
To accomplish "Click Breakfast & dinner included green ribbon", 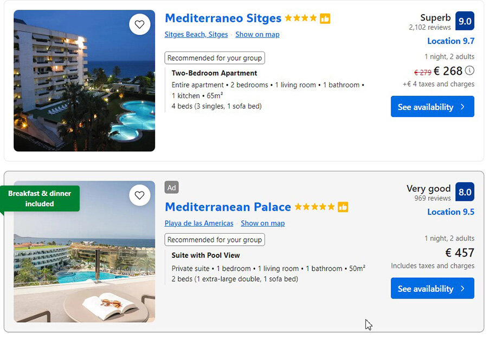I will 40,199.
